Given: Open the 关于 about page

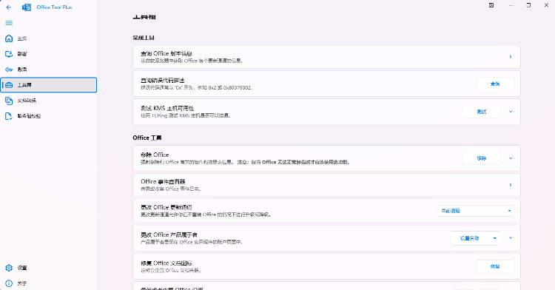Looking at the screenshot, I should [x=49, y=283].
